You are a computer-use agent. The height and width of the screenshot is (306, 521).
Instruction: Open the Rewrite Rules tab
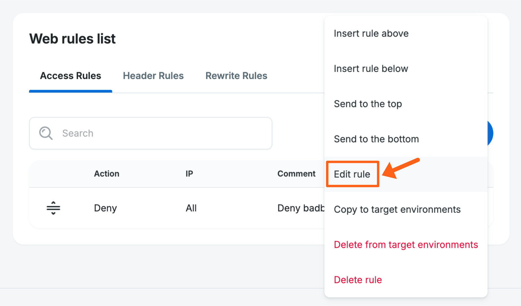coord(236,76)
